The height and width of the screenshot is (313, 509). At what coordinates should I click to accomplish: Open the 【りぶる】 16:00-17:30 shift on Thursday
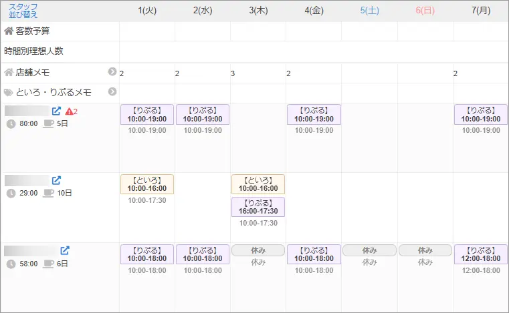coord(258,206)
